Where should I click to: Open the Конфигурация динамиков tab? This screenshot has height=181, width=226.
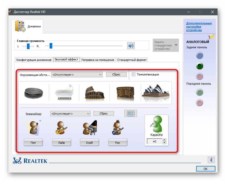34,60
